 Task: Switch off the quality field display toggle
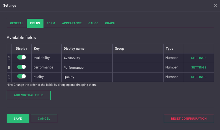click(x=22, y=77)
